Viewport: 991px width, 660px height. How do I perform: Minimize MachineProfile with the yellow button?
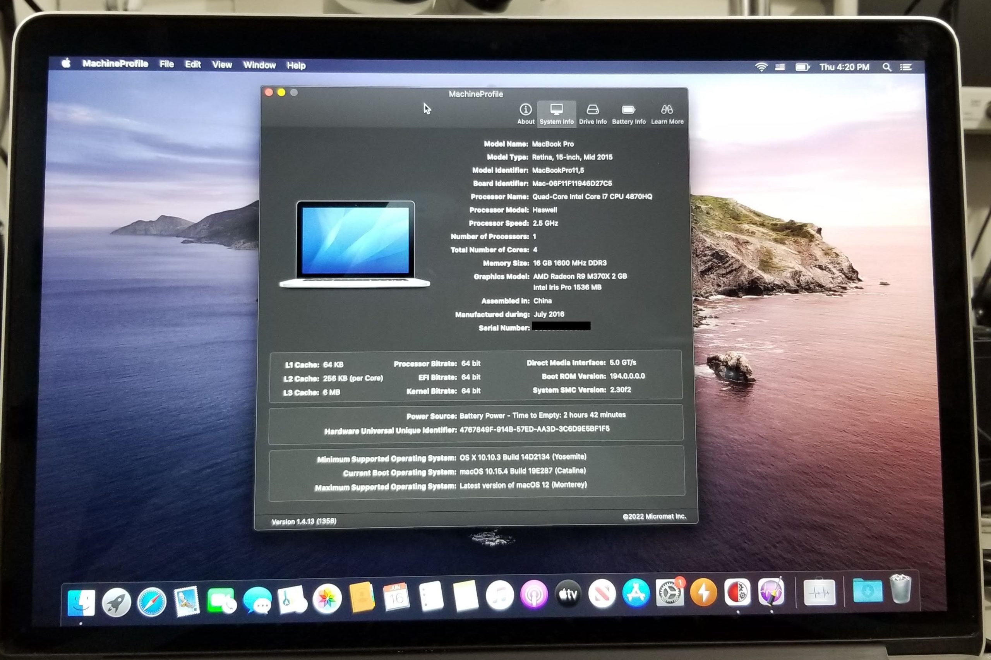[281, 92]
